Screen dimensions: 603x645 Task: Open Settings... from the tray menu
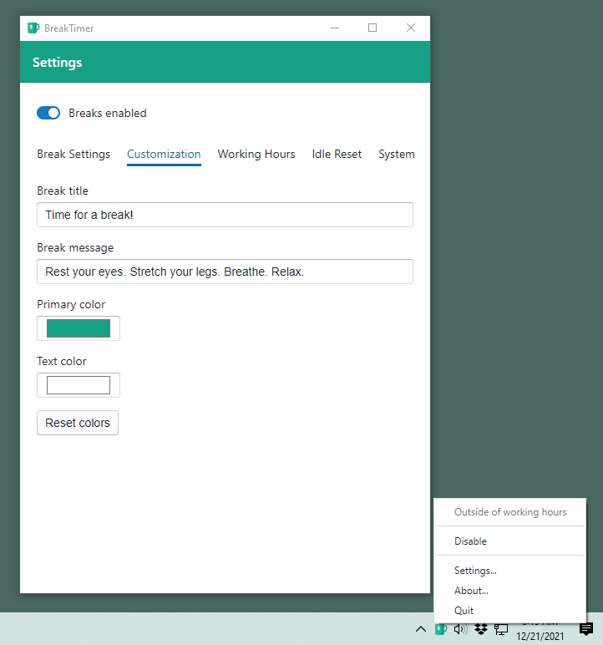coord(510,571)
